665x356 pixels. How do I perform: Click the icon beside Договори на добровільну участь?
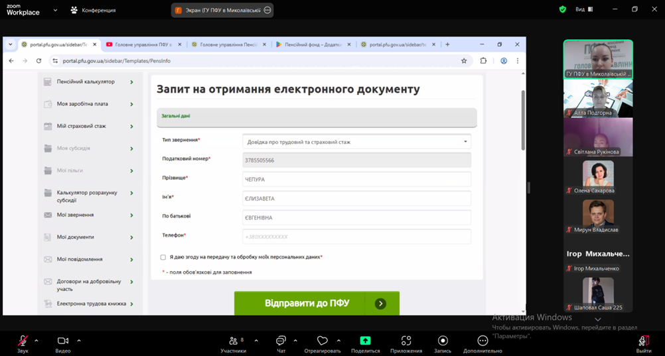[48, 281]
